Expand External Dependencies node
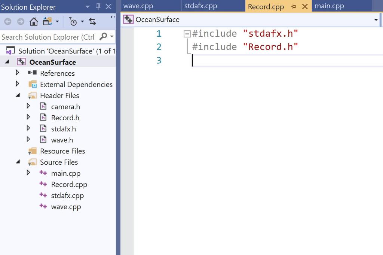This screenshot has height=255, width=383. (17, 84)
